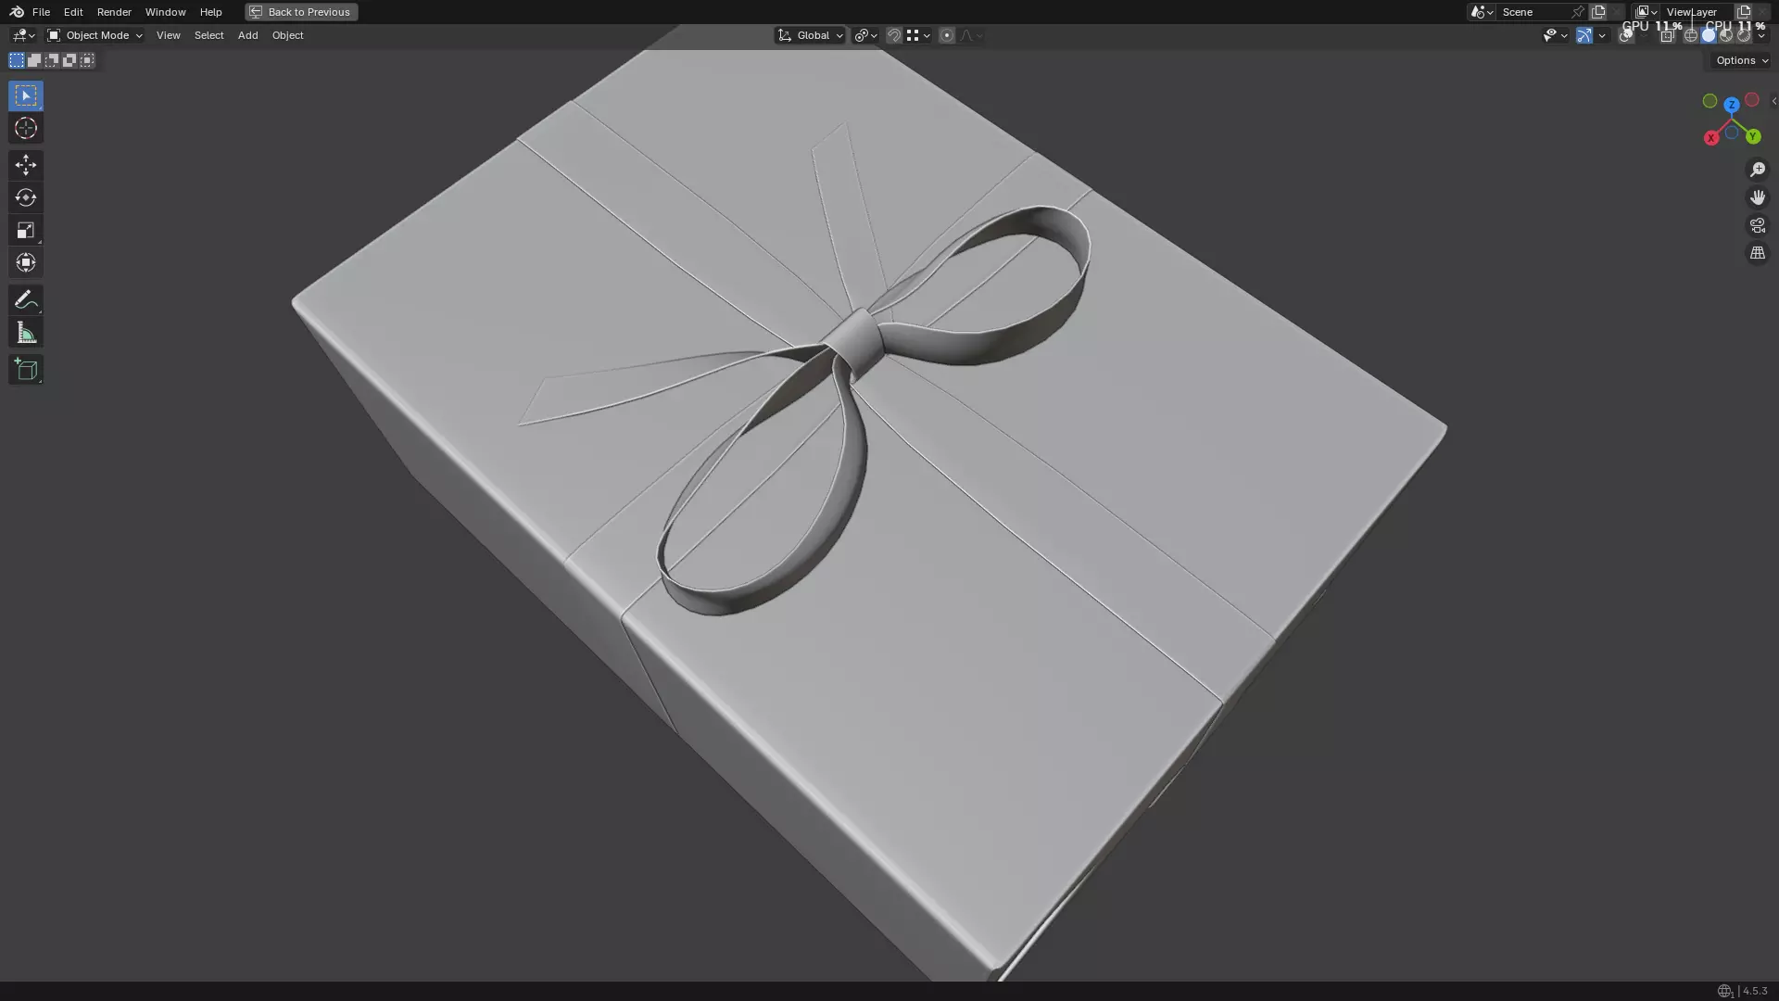Expand the Options dropdown
The image size is (1779, 1001).
pyautogui.click(x=1741, y=60)
